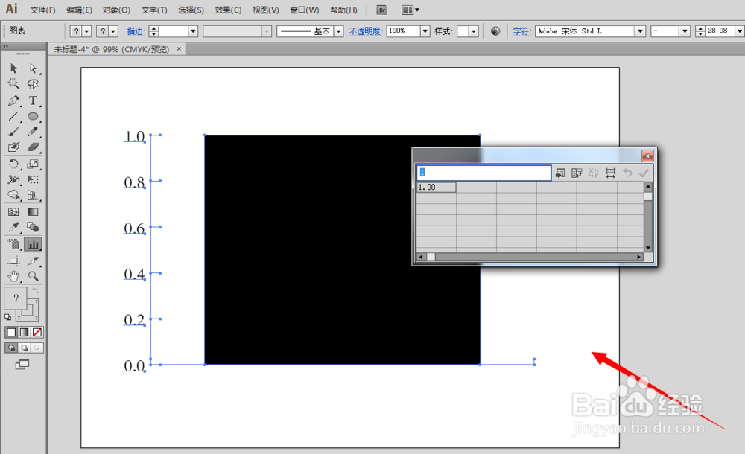The image size is (745, 454).
Task: Apply graph data with checkmark button
Action: pos(644,173)
